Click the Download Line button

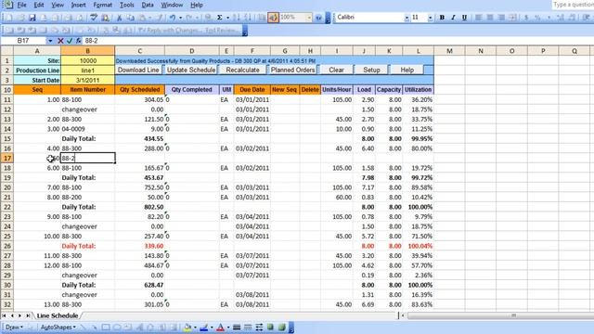tap(138, 71)
